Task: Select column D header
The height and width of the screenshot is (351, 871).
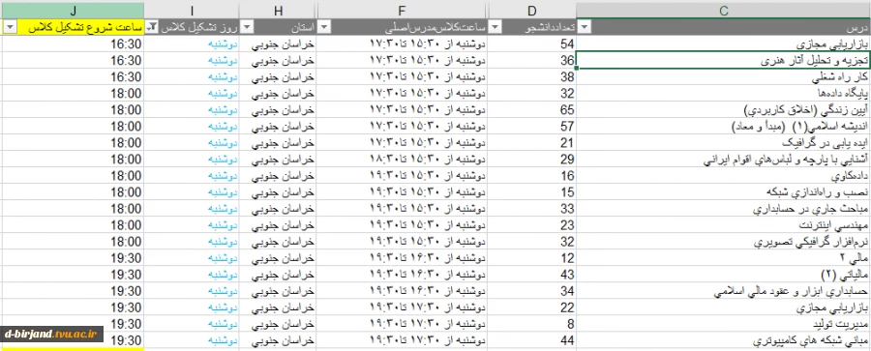Action: click(x=532, y=10)
